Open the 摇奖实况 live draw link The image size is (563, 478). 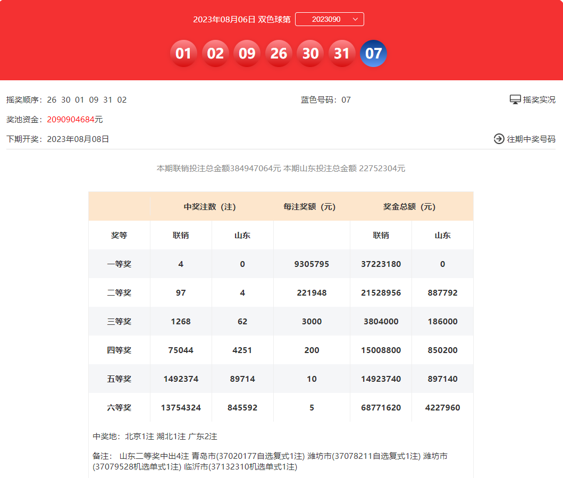pos(533,99)
